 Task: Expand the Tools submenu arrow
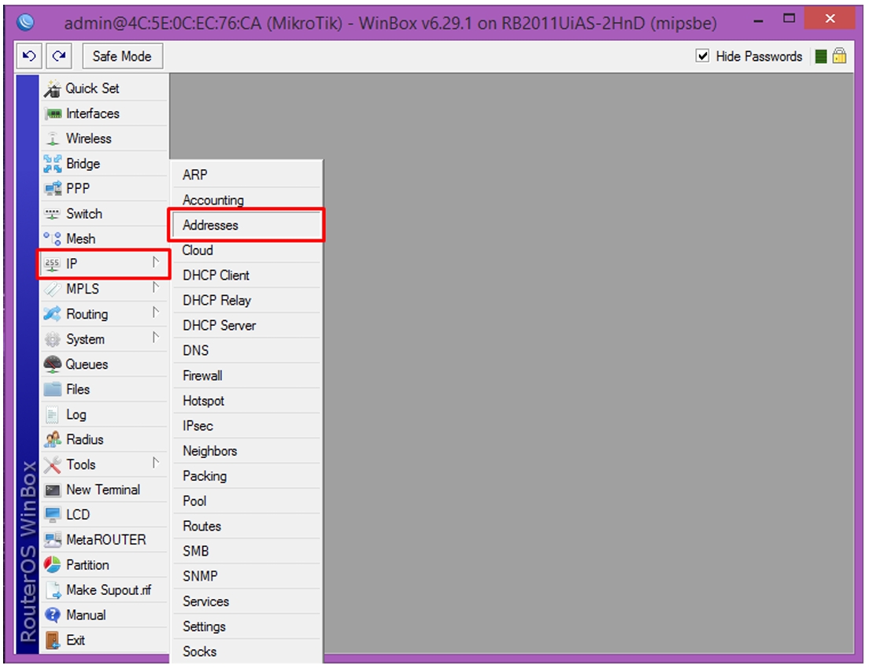tap(156, 463)
